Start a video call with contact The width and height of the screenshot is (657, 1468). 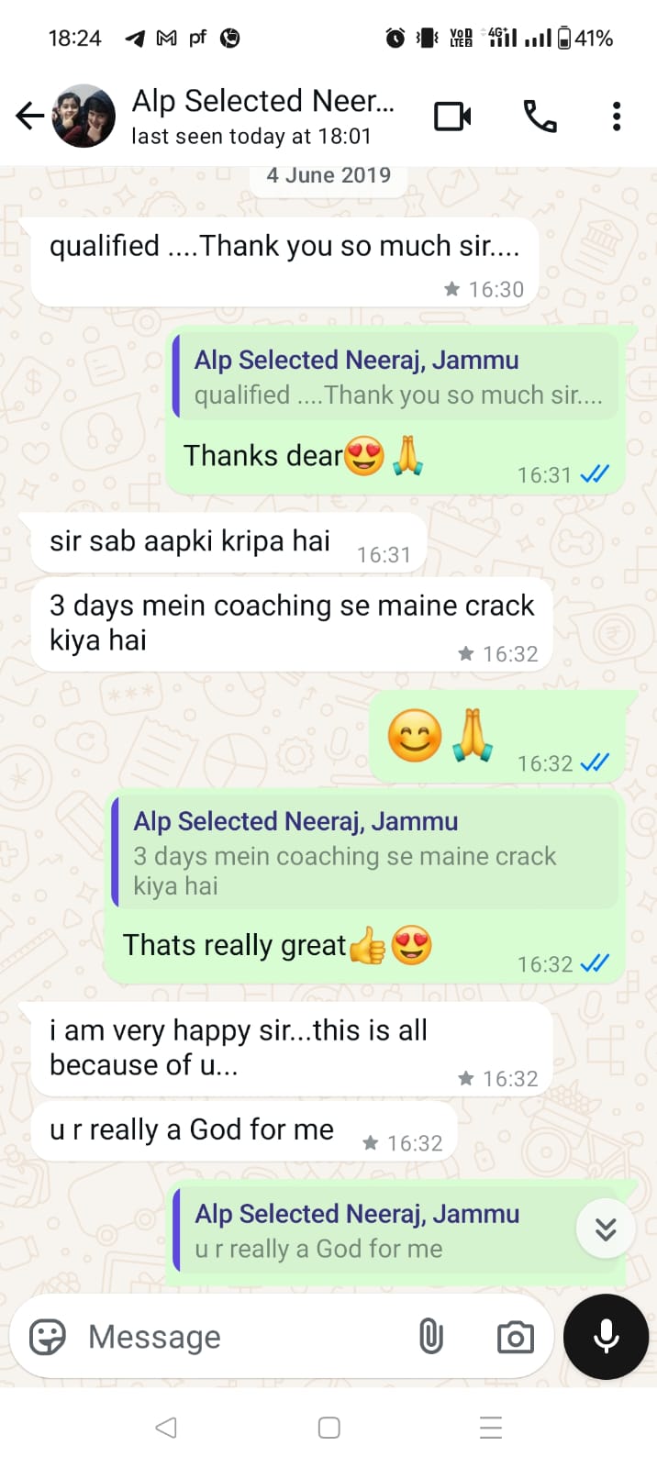tap(452, 117)
